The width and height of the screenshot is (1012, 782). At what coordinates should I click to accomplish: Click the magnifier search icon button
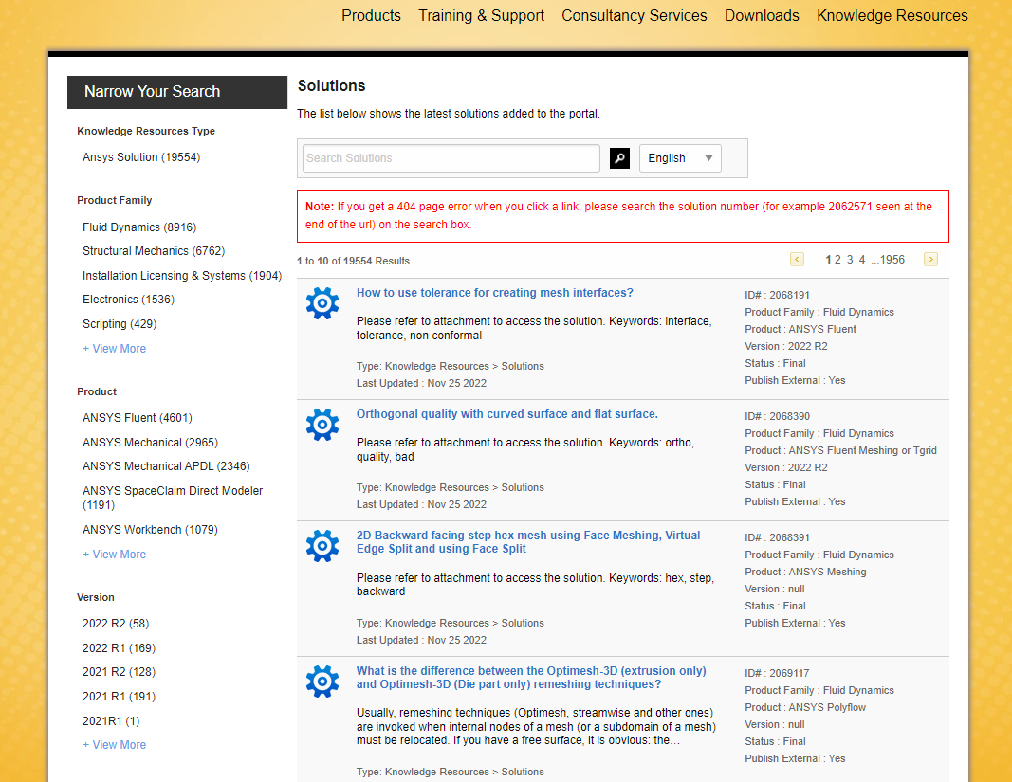(x=619, y=158)
